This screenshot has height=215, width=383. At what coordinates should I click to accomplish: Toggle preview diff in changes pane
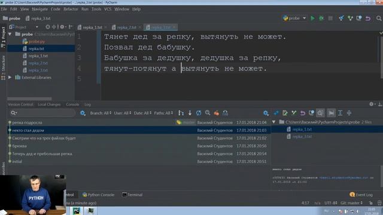tap(320, 113)
